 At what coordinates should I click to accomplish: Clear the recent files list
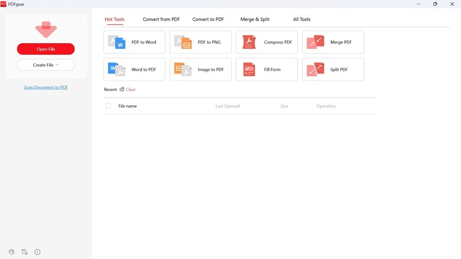(x=131, y=89)
